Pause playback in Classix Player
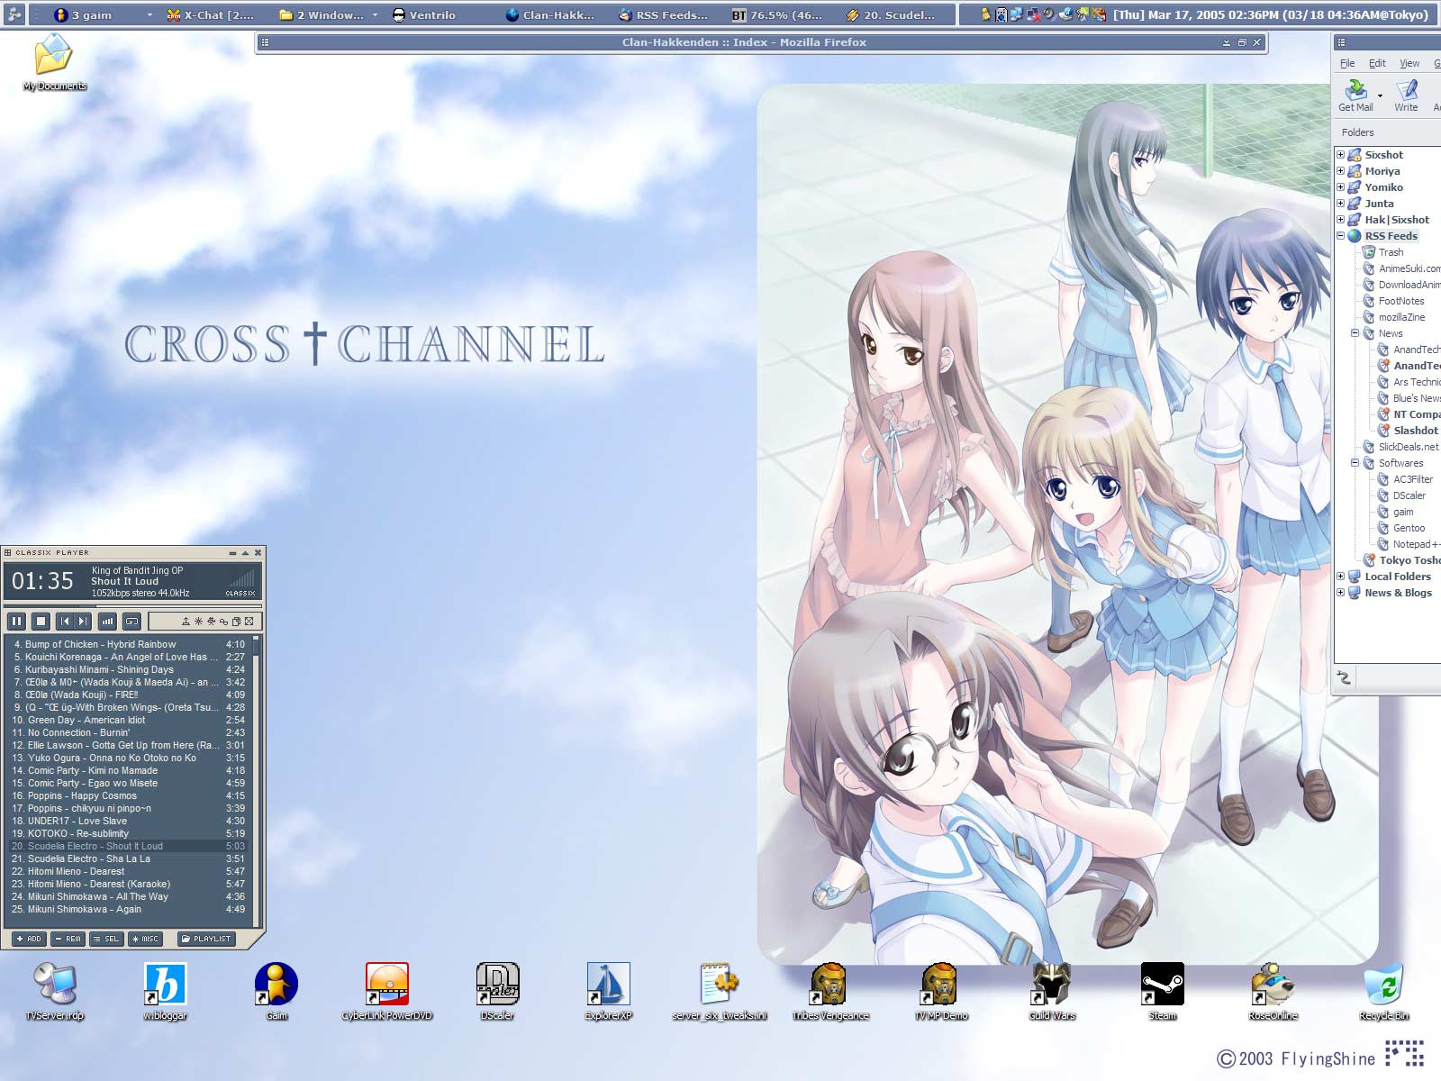This screenshot has height=1081, width=1441. click(x=16, y=621)
